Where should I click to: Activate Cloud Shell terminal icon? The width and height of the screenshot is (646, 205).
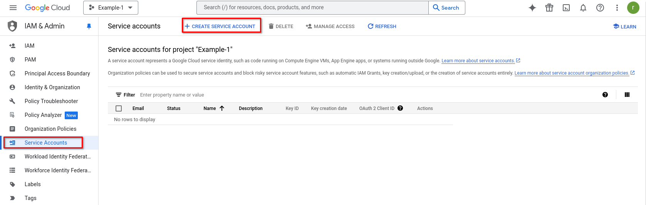pyautogui.click(x=566, y=8)
